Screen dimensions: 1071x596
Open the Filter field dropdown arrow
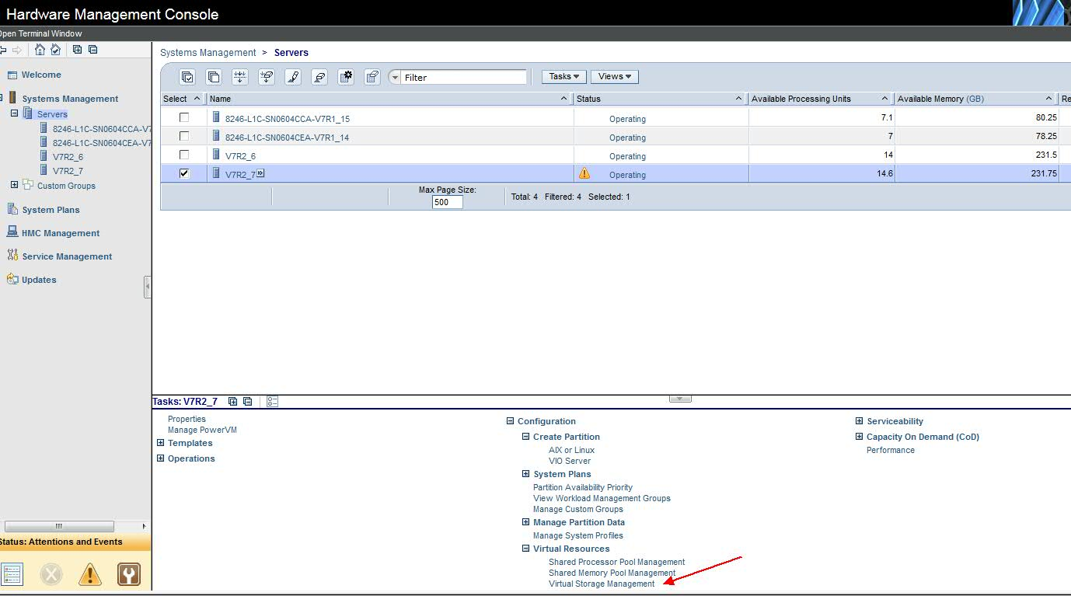[395, 77]
